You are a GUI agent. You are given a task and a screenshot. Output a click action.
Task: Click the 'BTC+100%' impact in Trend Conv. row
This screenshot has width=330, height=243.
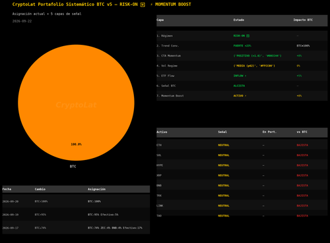click(303, 45)
